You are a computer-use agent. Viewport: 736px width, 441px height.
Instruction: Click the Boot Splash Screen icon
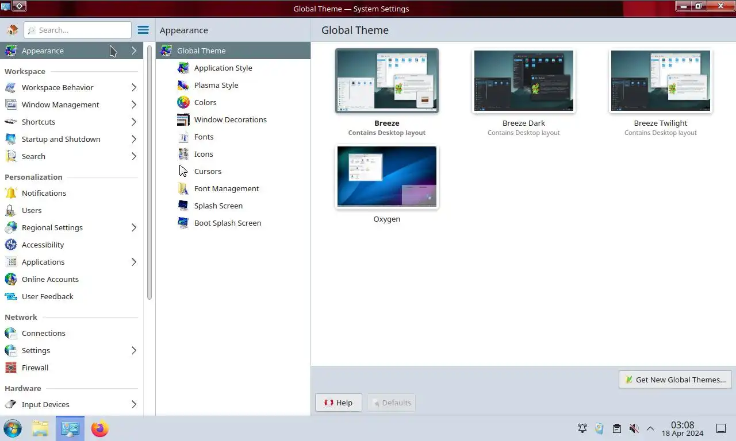183,223
